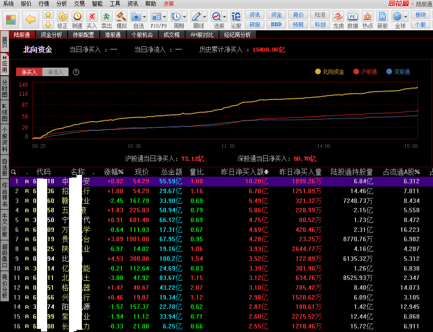Open the 决策 menu
The image size is (433, 332).
(169, 4)
